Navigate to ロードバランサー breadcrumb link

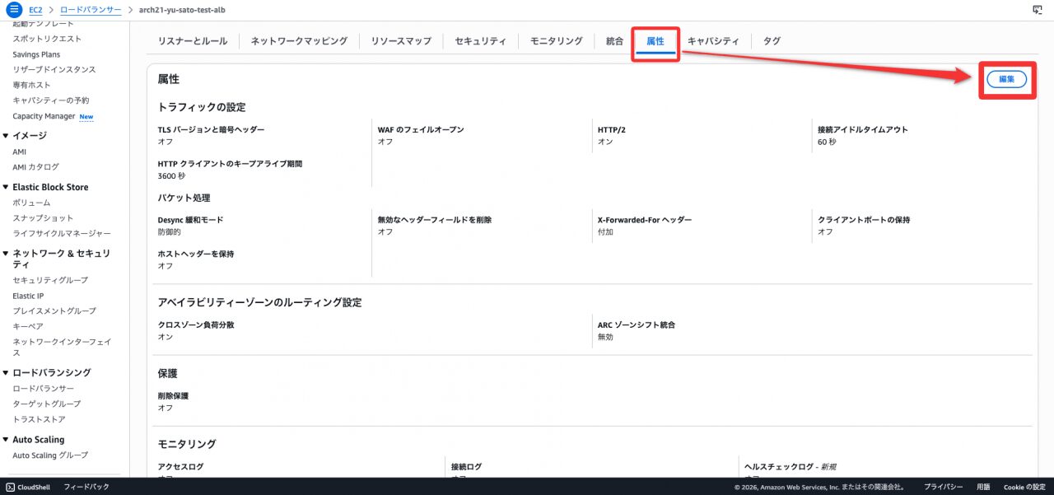pyautogui.click(x=91, y=10)
